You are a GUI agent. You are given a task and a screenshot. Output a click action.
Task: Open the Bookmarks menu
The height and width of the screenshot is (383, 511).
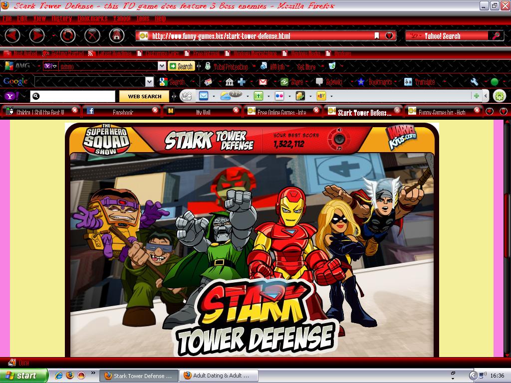tap(92, 18)
